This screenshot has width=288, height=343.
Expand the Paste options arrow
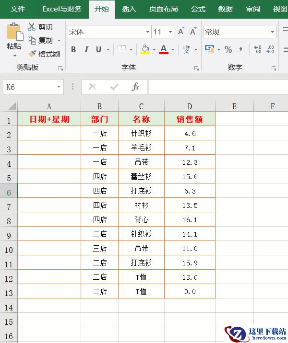coord(15,56)
